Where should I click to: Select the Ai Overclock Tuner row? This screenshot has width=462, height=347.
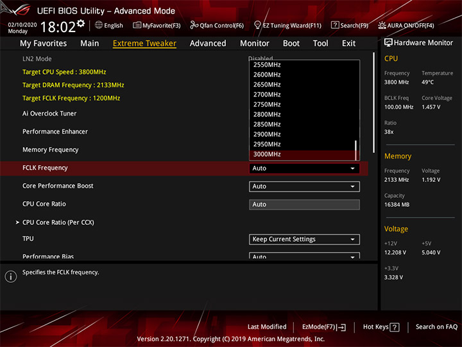pyautogui.click(x=49, y=114)
